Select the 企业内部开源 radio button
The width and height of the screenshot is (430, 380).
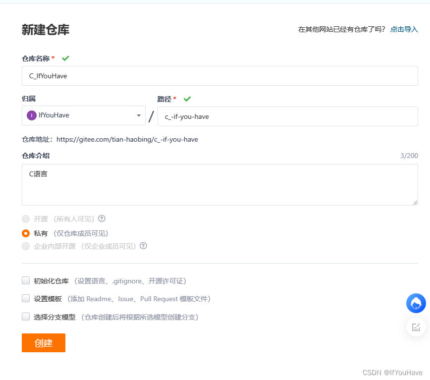point(26,246)
